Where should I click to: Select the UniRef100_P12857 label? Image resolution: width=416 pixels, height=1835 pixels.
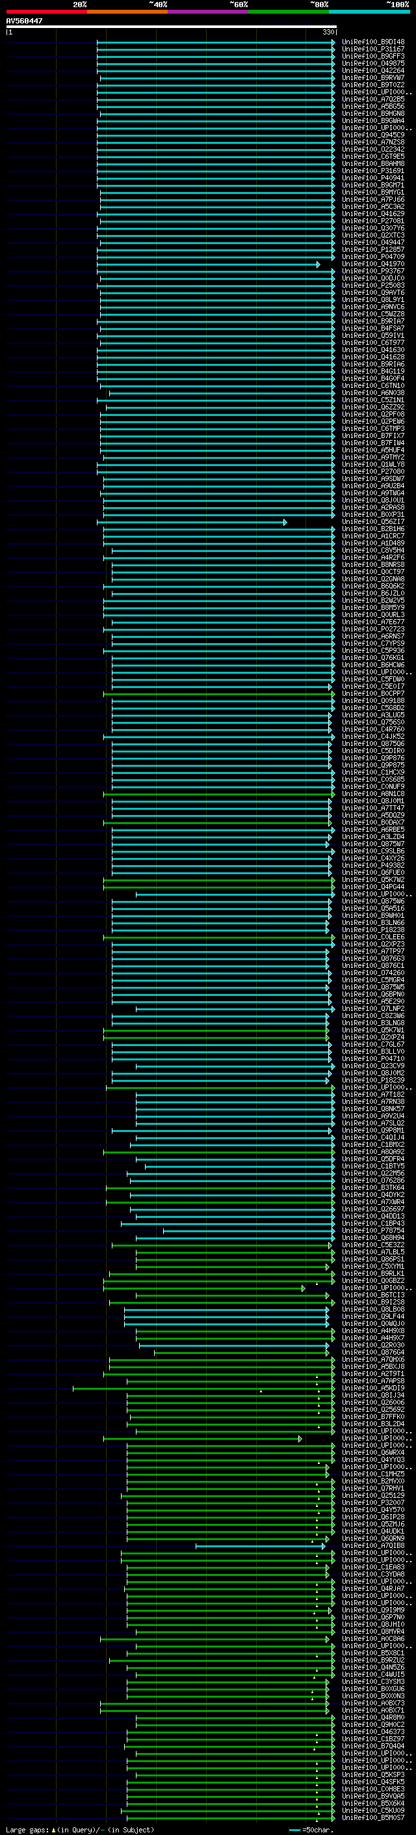click(373, 250)
